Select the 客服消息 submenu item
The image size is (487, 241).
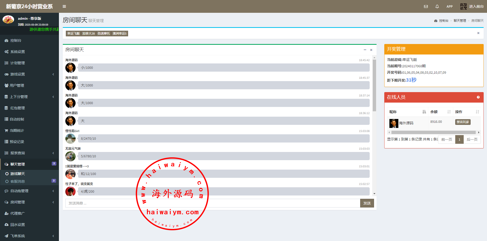[x=17, y=181]
